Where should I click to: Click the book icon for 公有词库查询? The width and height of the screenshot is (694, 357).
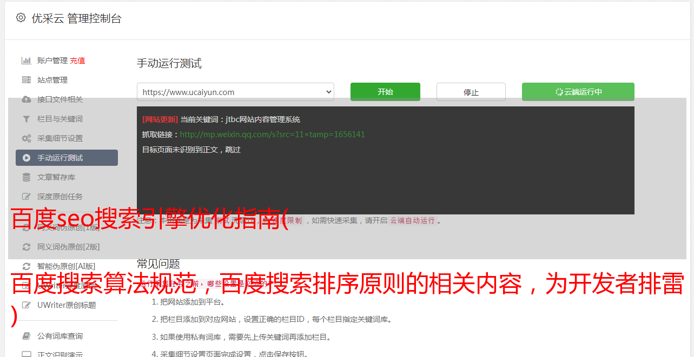(26, 336)
